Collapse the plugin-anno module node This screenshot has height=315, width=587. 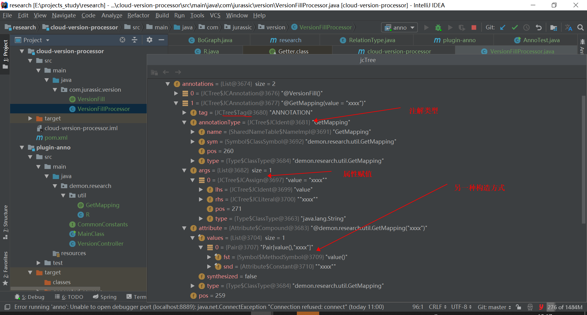click(x=22, y=147)
